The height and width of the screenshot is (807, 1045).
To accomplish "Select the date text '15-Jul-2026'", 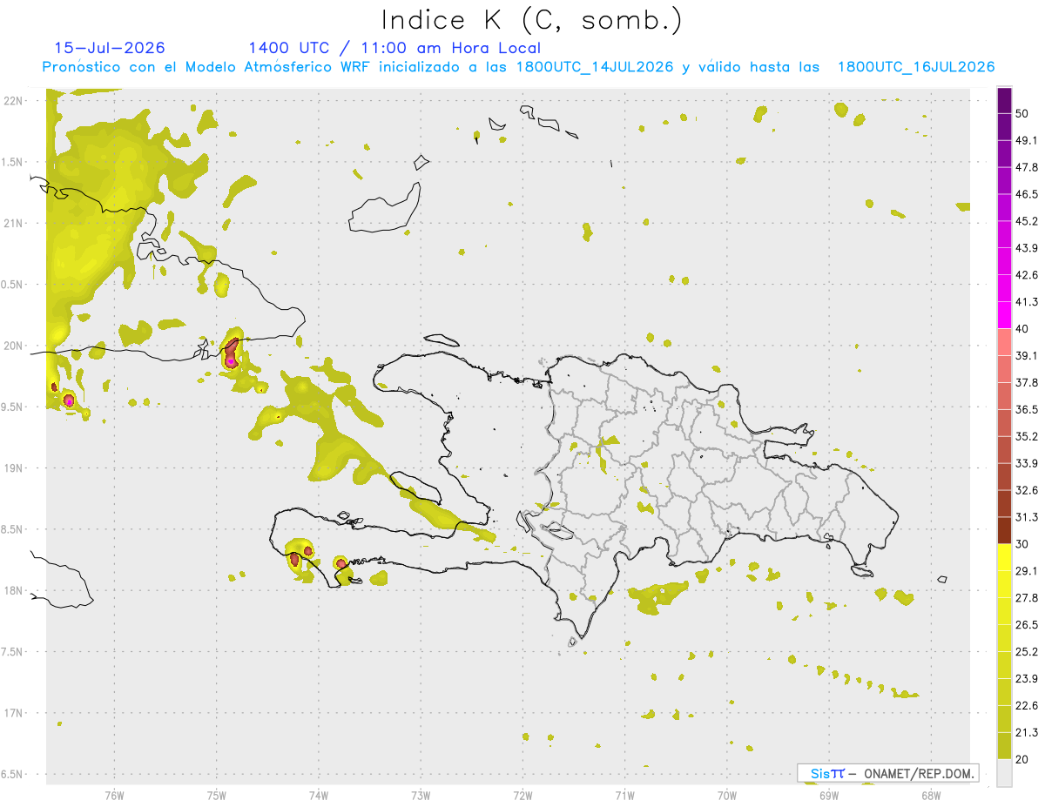I will point(110,48).
